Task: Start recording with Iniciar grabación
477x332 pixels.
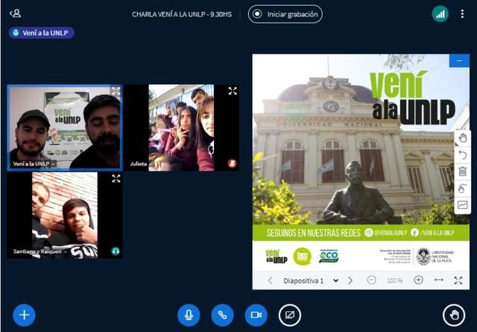Action: click(x=285, y=14)
